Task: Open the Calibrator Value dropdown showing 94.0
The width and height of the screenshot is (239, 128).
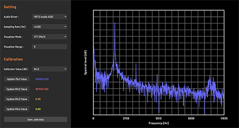Action: pyautogui.click(x=50, y=69)
